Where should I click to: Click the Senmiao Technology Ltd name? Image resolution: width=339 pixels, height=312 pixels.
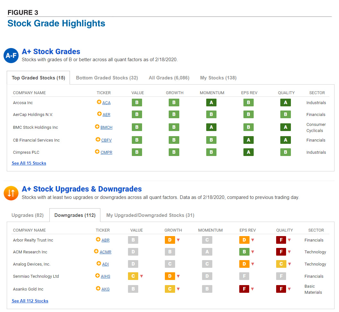click(x=36, y=276)
